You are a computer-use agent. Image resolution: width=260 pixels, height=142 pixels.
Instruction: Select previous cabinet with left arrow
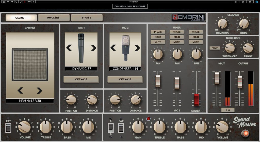tap(20, 90)
